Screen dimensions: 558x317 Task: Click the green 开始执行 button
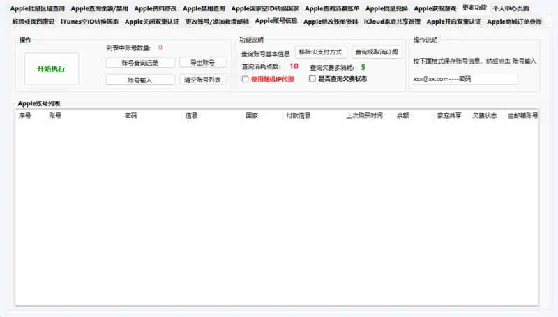pos(51,68)
